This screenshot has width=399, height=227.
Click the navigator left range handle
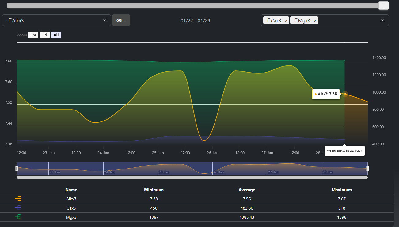[x=17, y=168]
